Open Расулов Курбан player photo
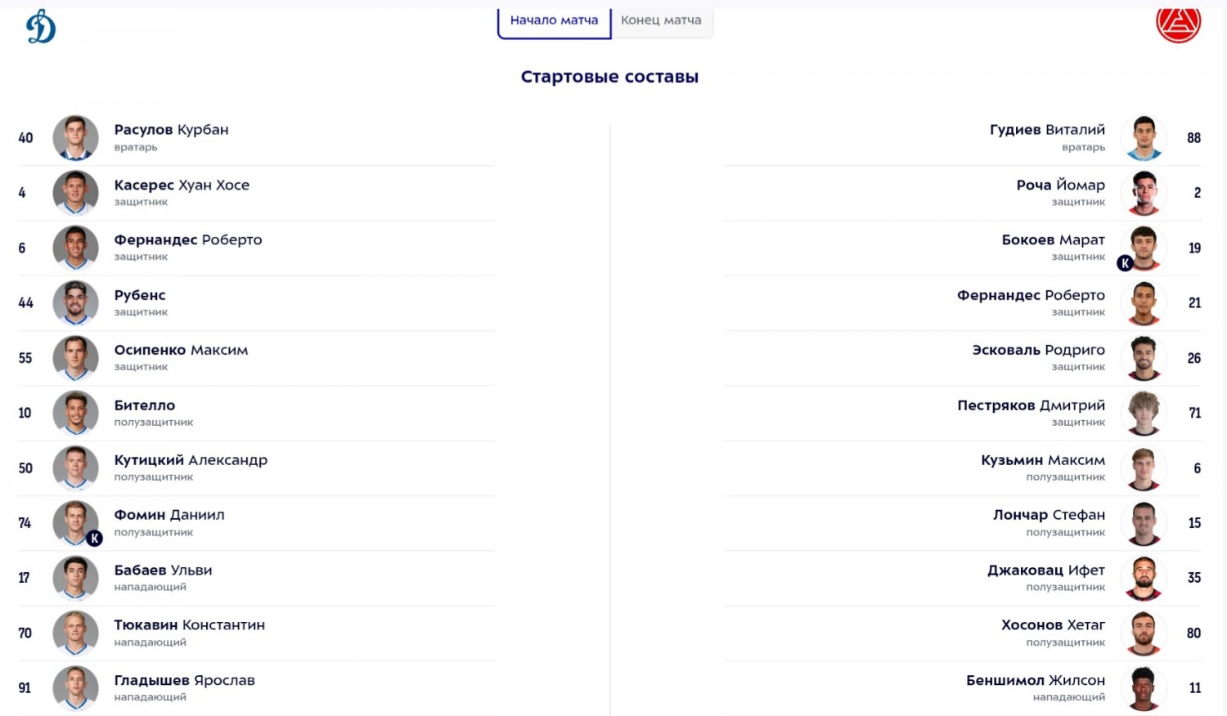Image resolution: width=1227 pixels, height=716 pixels. pyautogui.click(x=75, y=137)
